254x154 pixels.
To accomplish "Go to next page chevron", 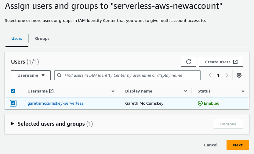I will (227, 75).
